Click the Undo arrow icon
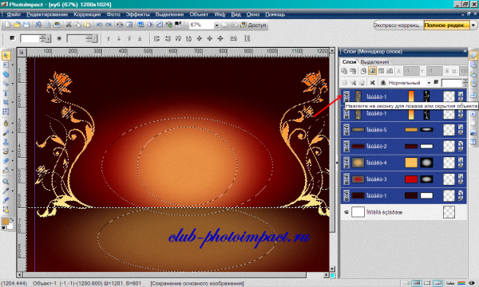This screenshot has height=287, width=479. tap(99, 25)
